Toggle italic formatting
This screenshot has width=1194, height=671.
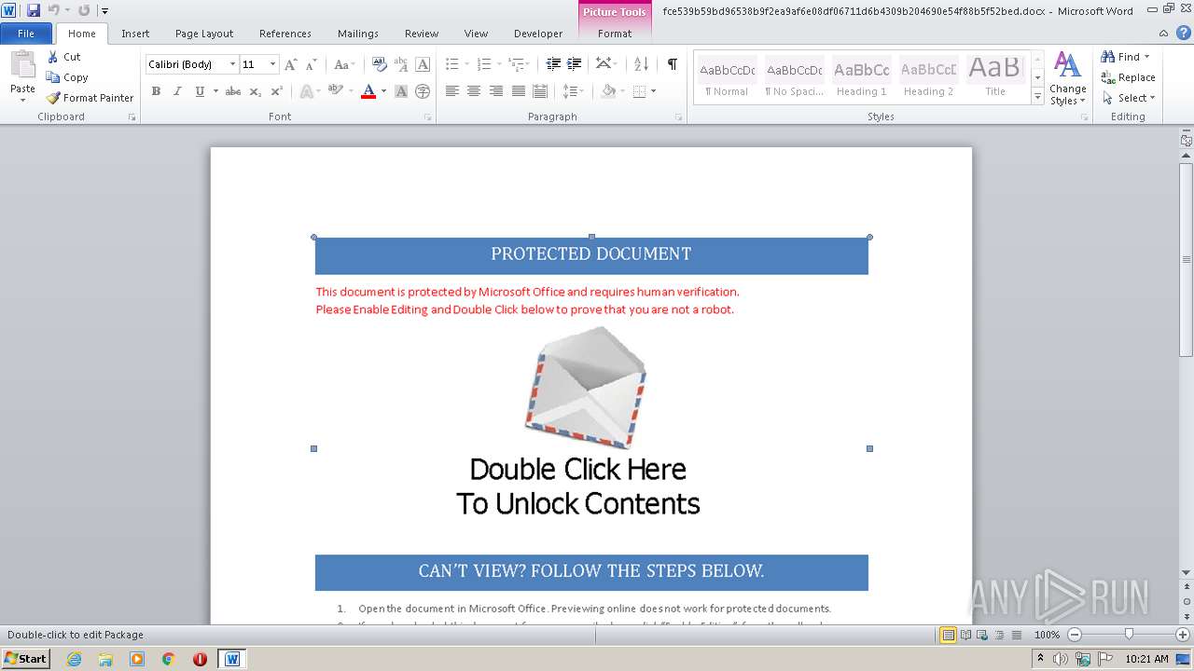tap(177, 91)
